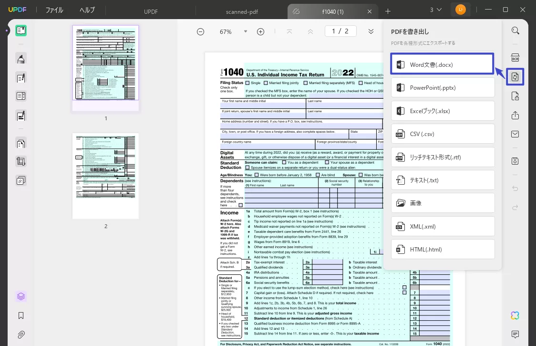Export as Word文書(.docx)
536x346 pixels.
tap(443, 64)
